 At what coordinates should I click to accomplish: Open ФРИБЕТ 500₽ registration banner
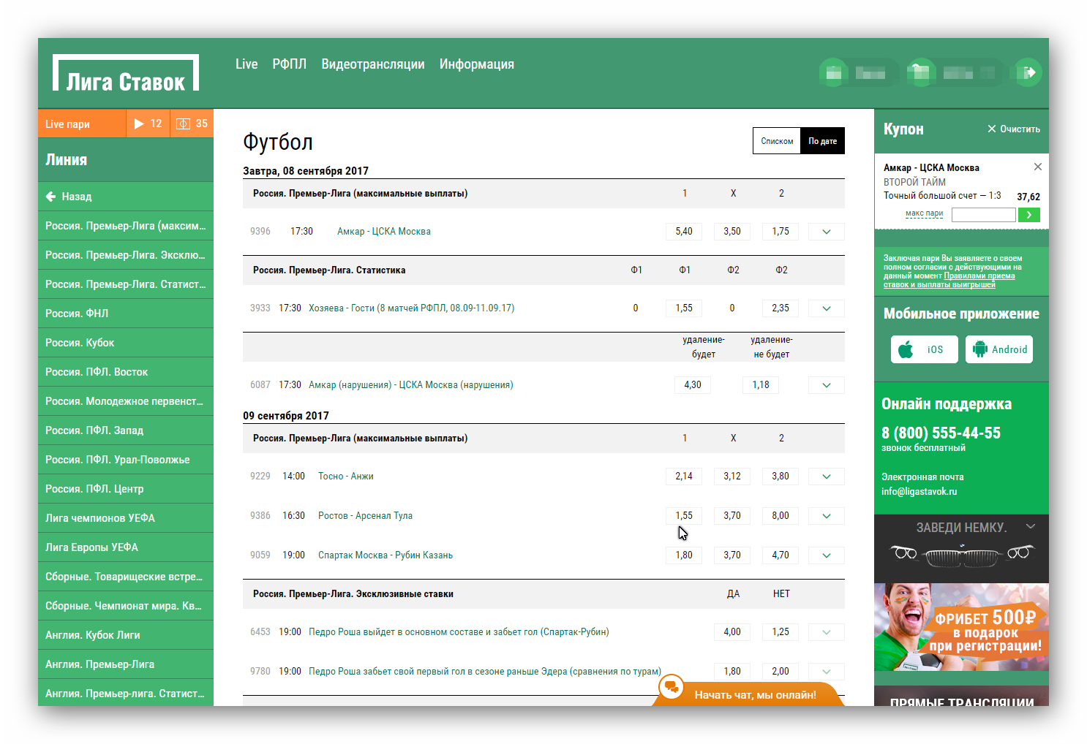pyautogui.click(x=961, y=627)
